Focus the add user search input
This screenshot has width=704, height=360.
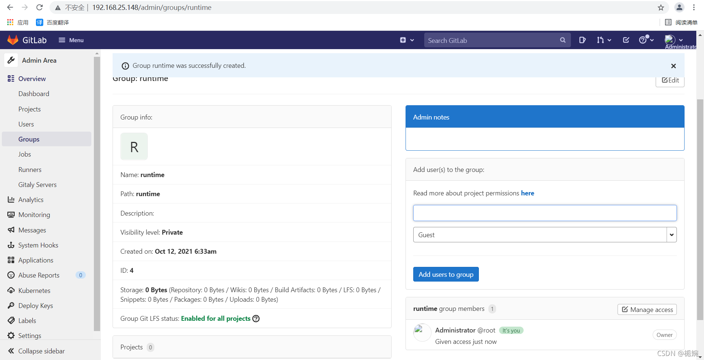click(x=544, y=213)
